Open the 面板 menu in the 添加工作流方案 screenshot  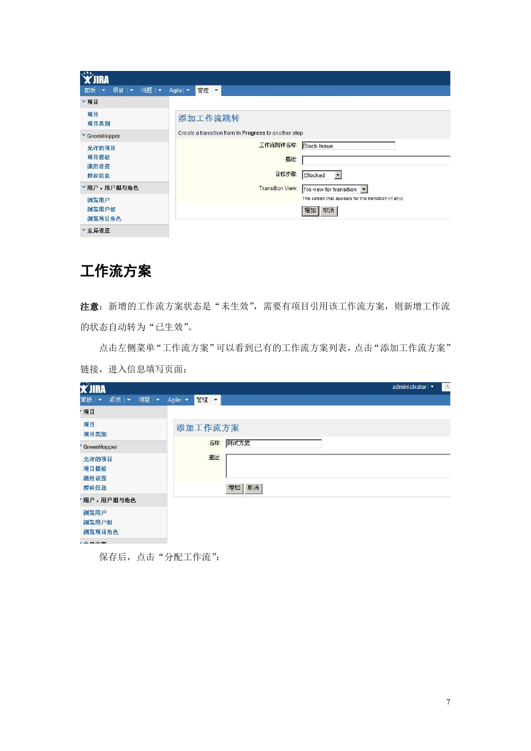92,400
